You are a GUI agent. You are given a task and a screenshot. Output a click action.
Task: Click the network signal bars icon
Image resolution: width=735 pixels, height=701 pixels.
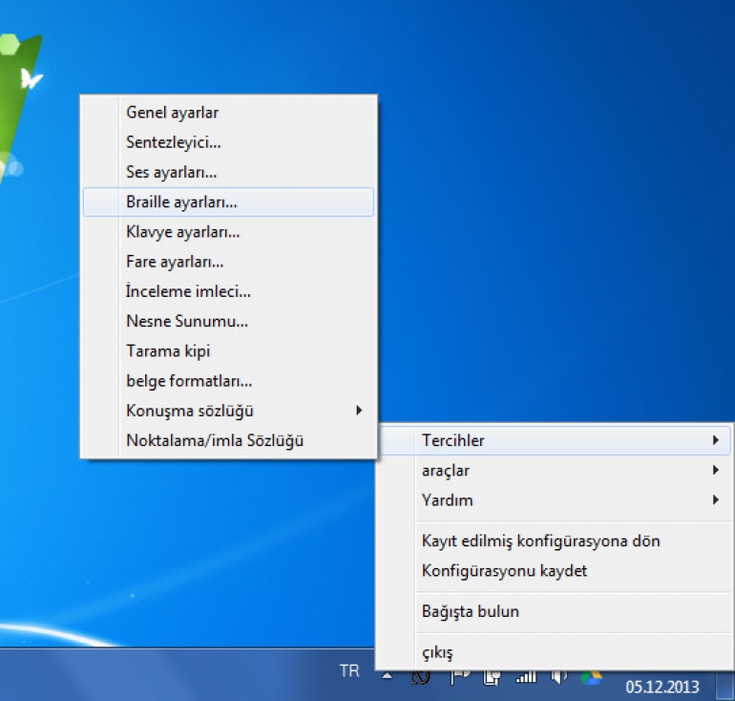pyautogui.click(x=526, y=677)
